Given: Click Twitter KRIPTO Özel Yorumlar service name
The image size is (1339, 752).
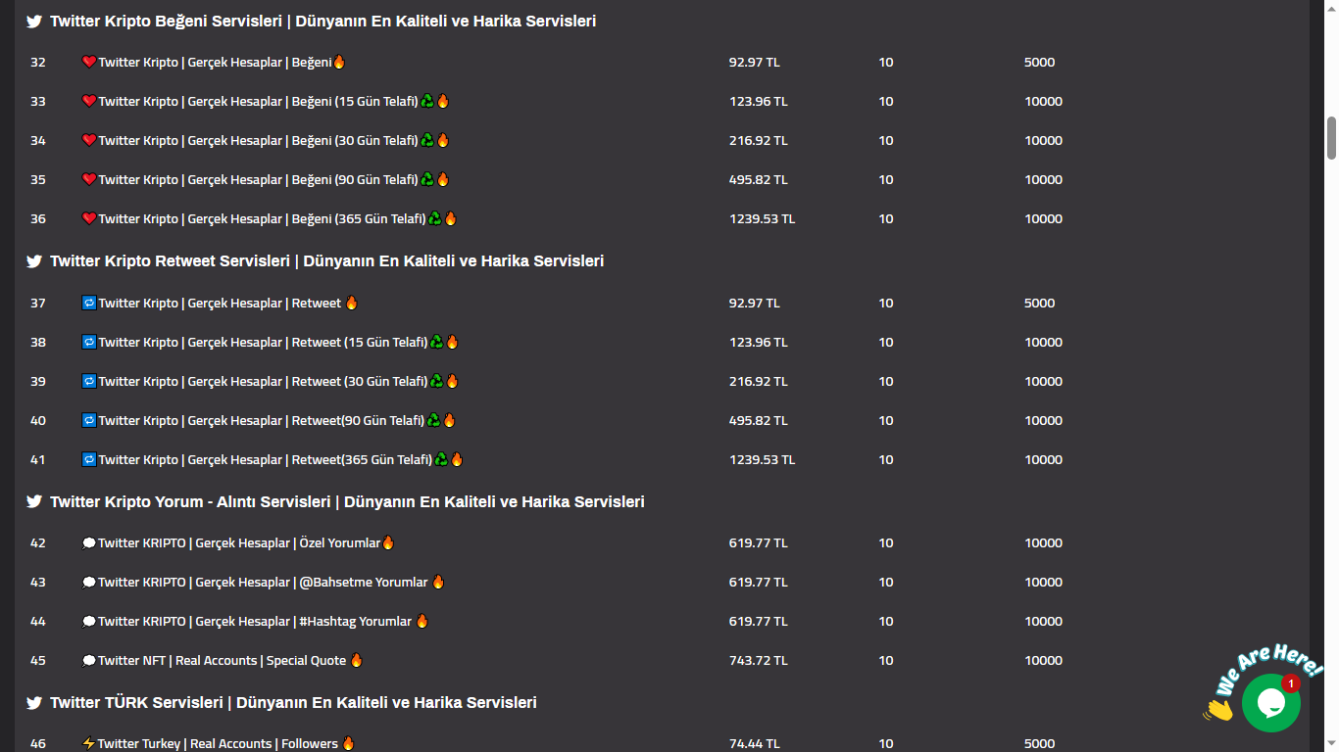Looking at the screenshot, I should click(239, 542).
